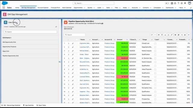Open the column layout icon at toolbar end

coord(188,35)
